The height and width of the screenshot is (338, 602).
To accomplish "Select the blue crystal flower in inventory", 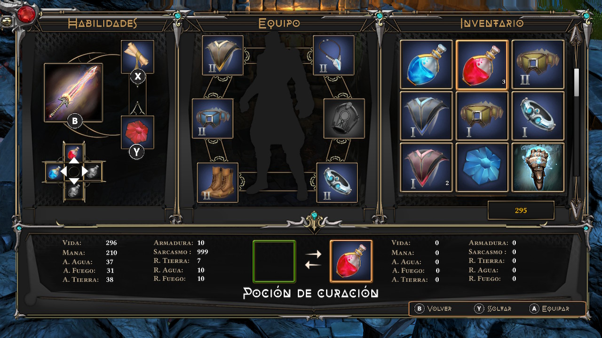I will pyautogui.click(x=482, y=167).
